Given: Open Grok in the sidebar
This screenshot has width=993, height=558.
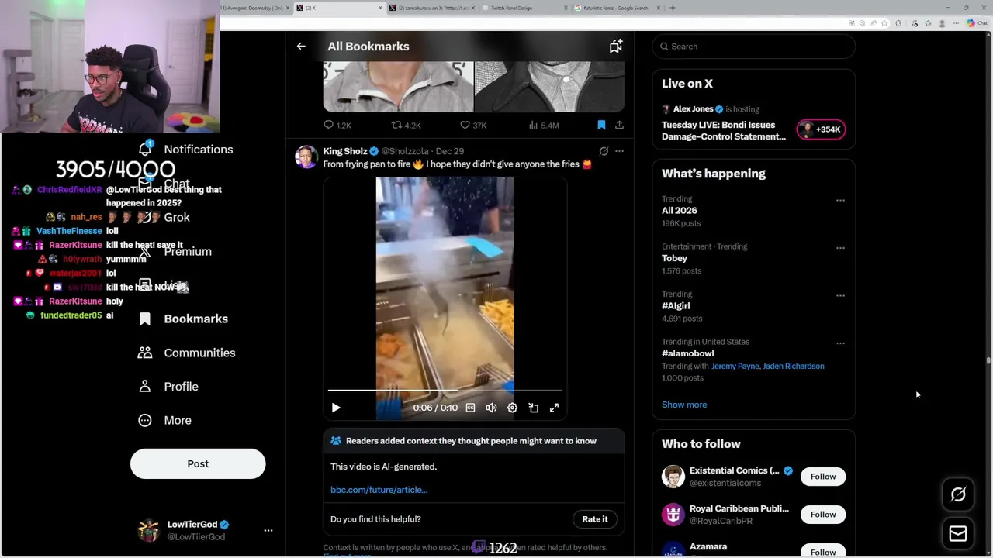Looking at the screenshot, I should point(177,218).
